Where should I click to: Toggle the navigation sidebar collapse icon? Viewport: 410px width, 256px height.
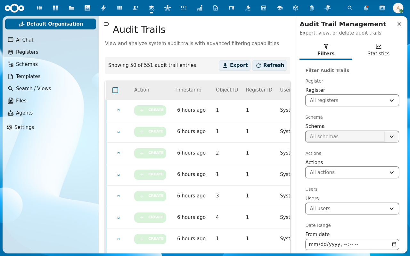107,24
